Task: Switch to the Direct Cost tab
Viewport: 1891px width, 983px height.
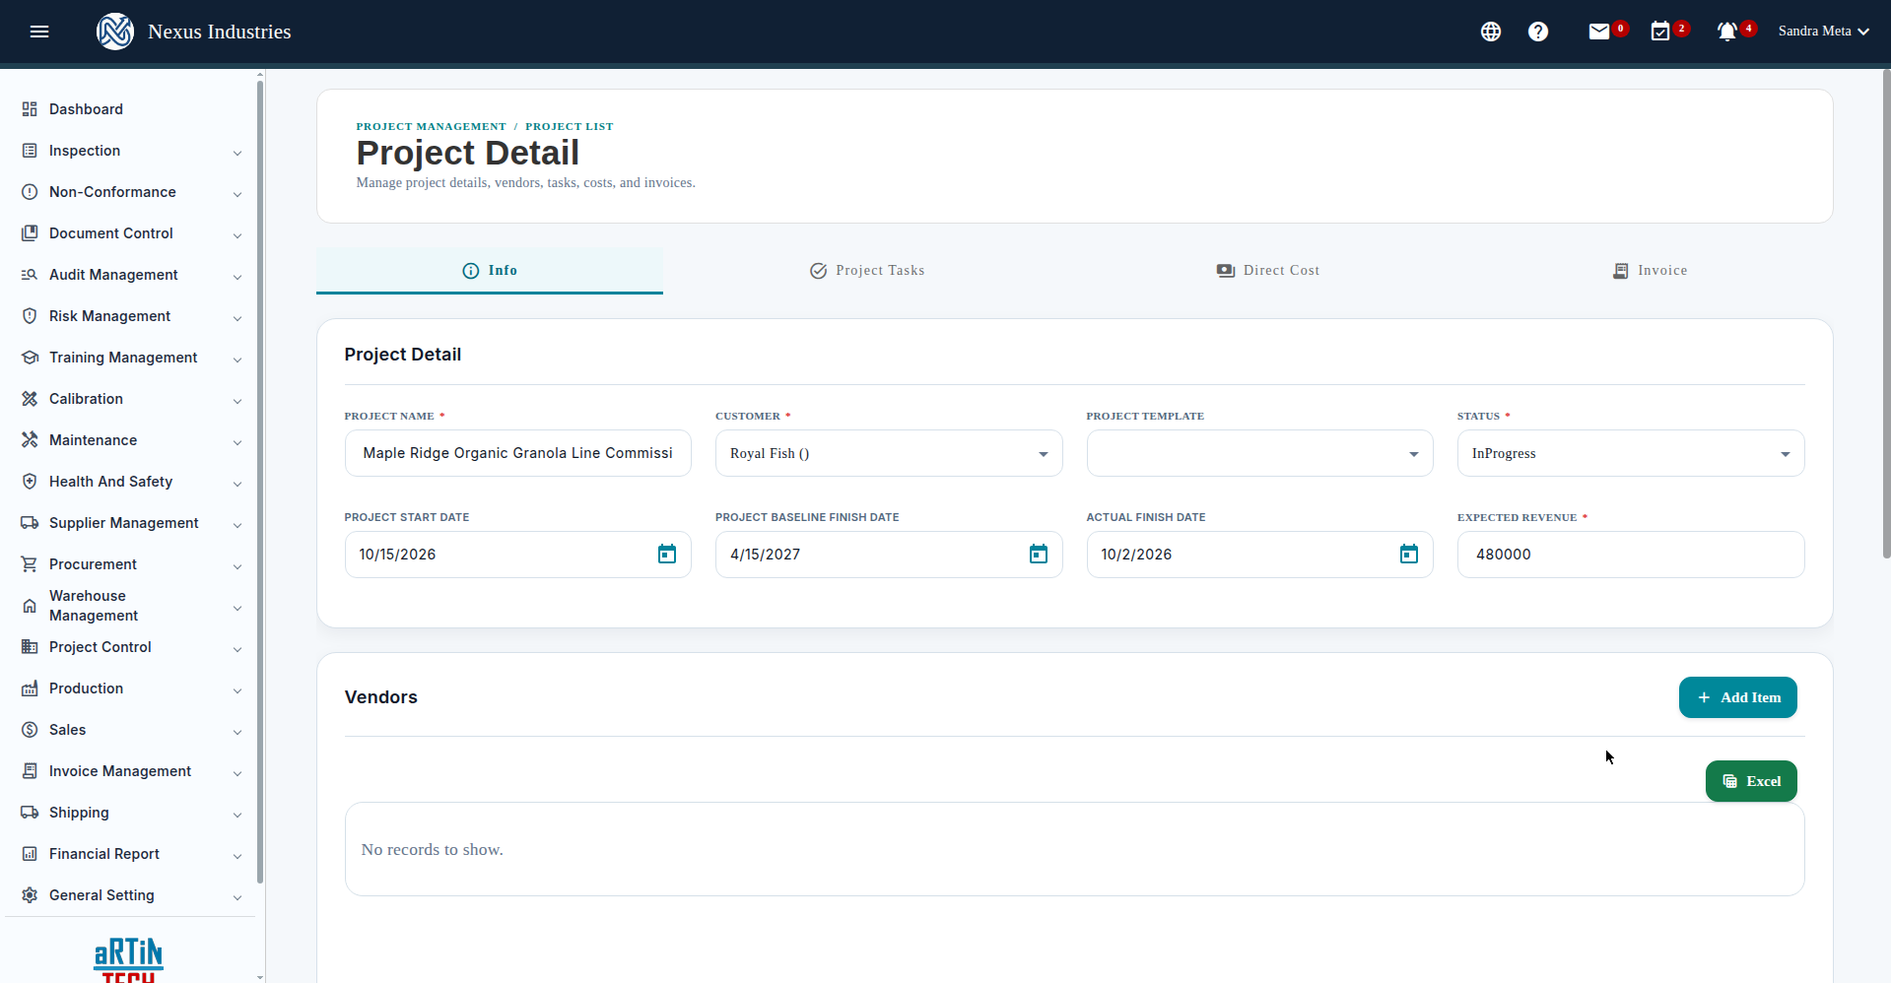Action: tap(1268, 270)
